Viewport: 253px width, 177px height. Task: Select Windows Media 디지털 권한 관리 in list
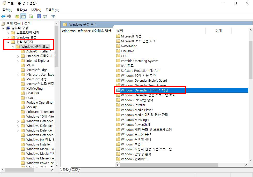tap(144, 115)
